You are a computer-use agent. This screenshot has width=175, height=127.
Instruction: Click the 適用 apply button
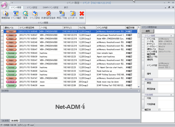click(x=148, y=31)
